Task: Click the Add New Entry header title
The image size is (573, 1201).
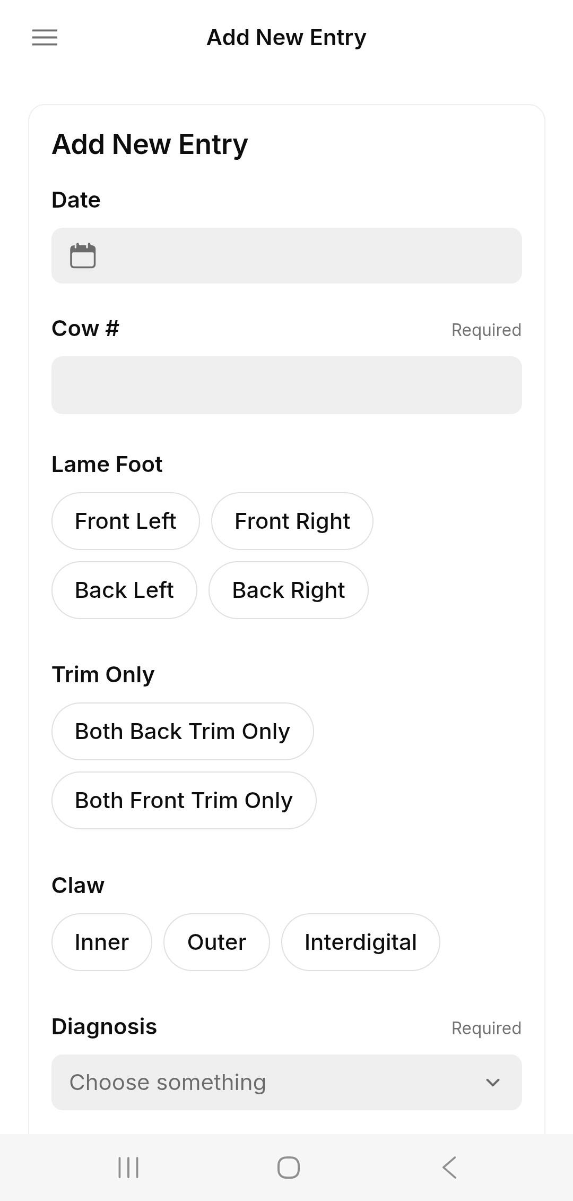Action: coord(286,38)
